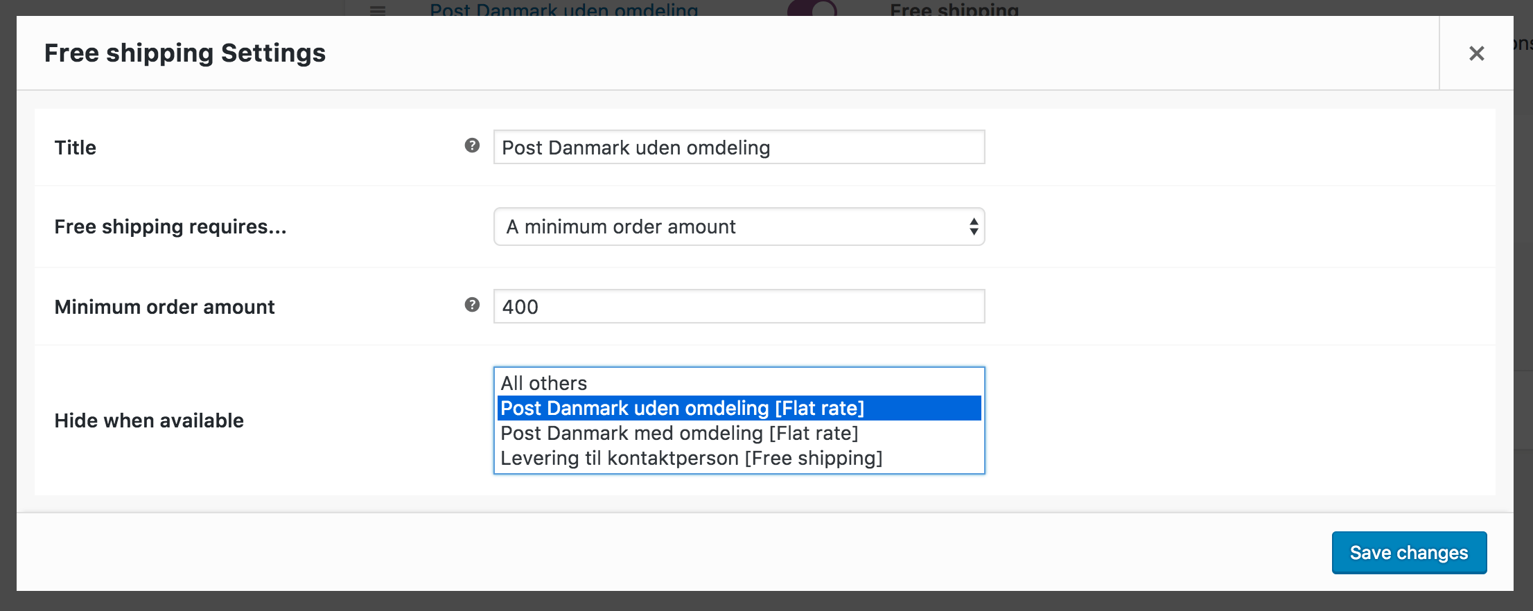Select 'Post Danmark uden omdeling [Flat rate]' option

(x=683, y=408)
